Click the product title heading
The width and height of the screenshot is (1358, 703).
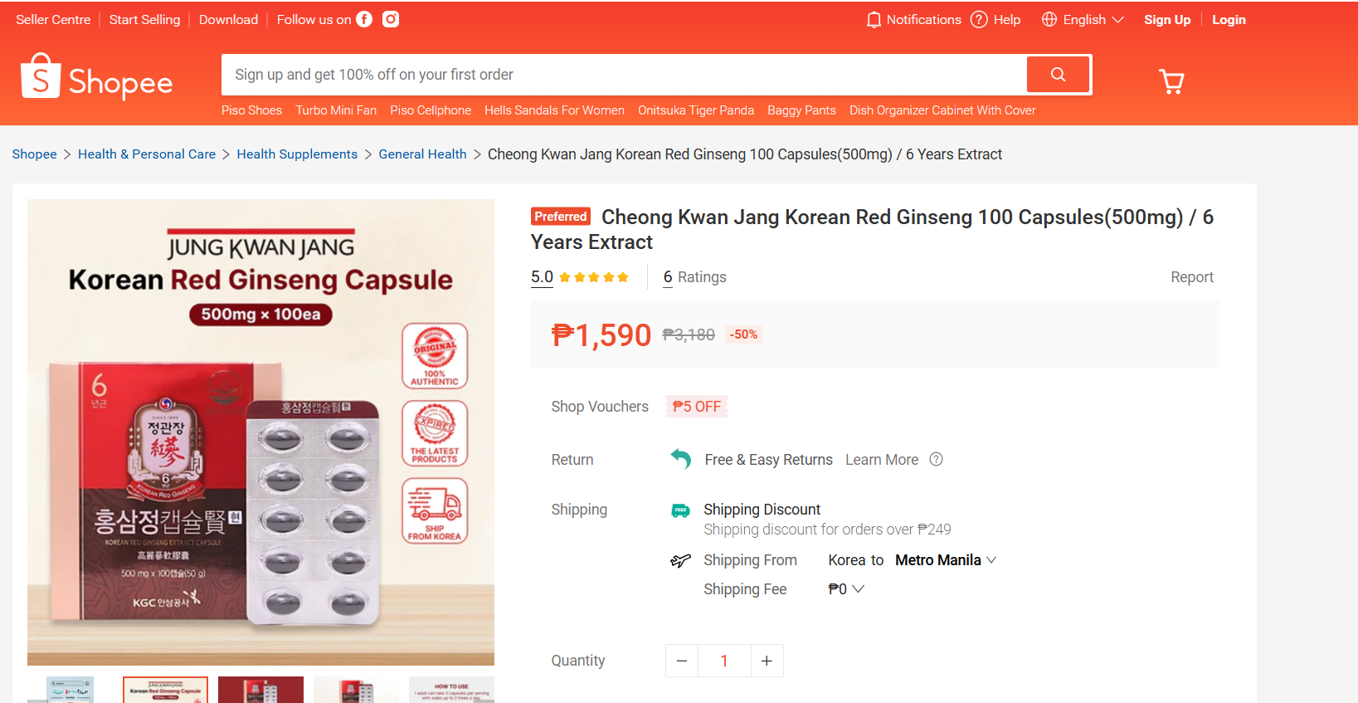pyautogui.click(x=872, y=229)
